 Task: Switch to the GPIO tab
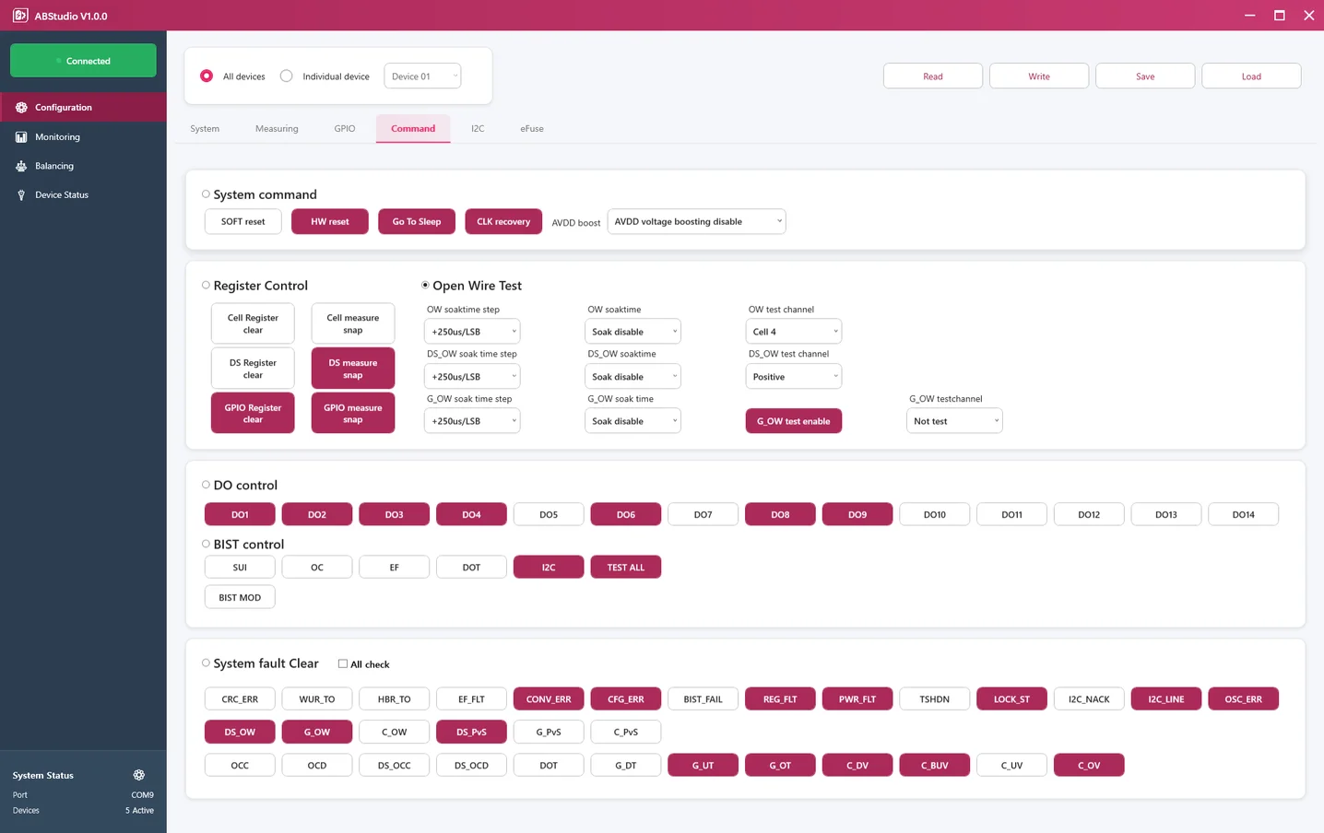pyautogui.click(x=344, y=129)
